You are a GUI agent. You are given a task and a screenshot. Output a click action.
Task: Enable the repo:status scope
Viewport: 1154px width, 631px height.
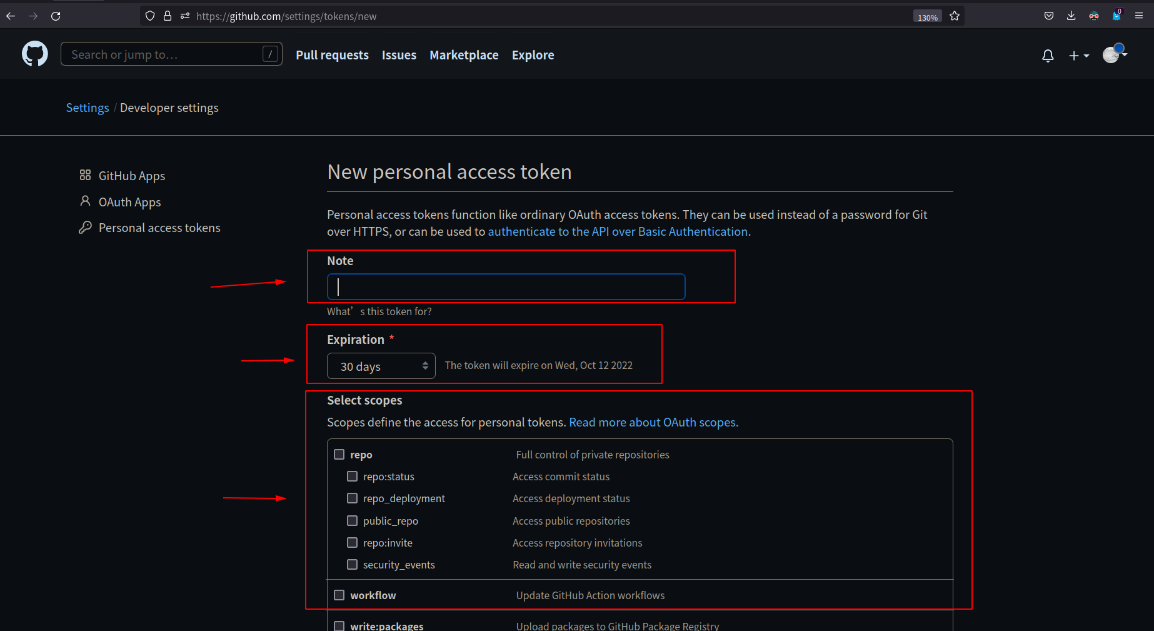pos(353,477)
